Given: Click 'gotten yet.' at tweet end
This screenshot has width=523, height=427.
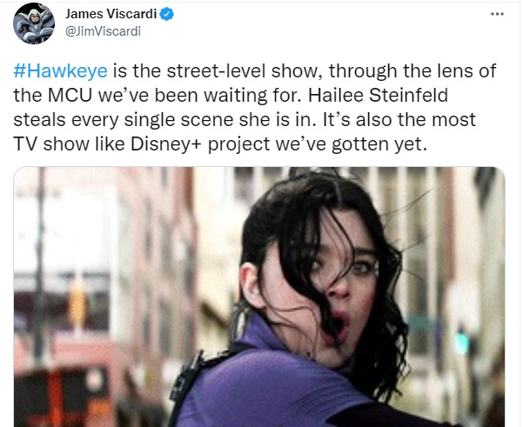Looking at the screenshot, I should [379, 144].
